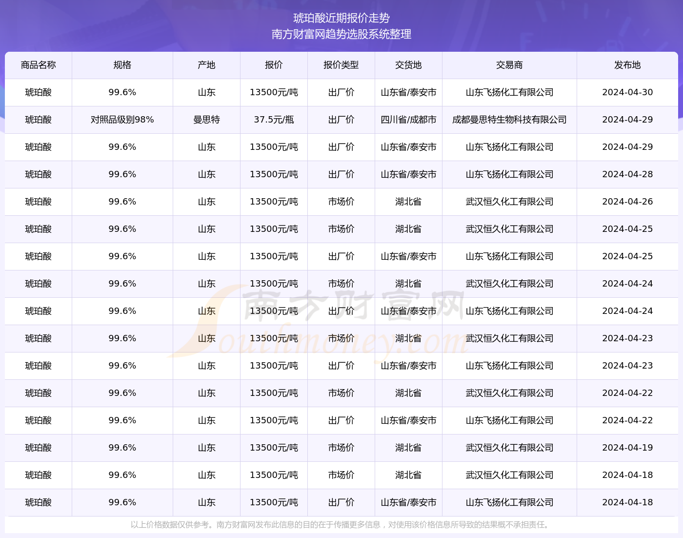The width and height of the screenshot is (683, 538).
Task: Click 琥珀酸 in the 2024-04-19 row
Action: (39, 448)
